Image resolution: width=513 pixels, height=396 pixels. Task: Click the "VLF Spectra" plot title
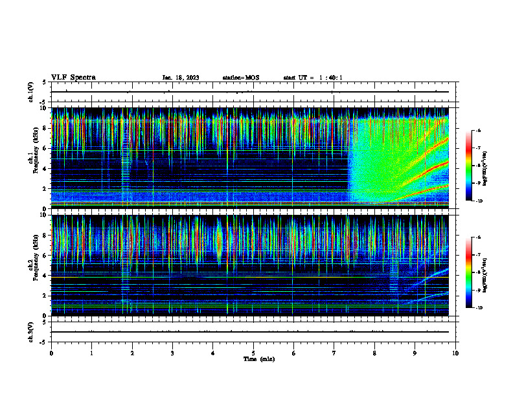(73, 78)
